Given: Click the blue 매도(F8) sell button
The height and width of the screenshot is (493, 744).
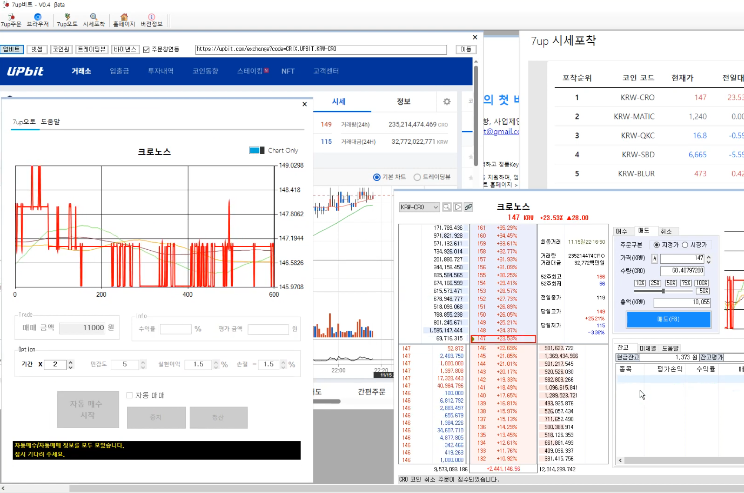Looking at the screenshot, I should point(668,319).
